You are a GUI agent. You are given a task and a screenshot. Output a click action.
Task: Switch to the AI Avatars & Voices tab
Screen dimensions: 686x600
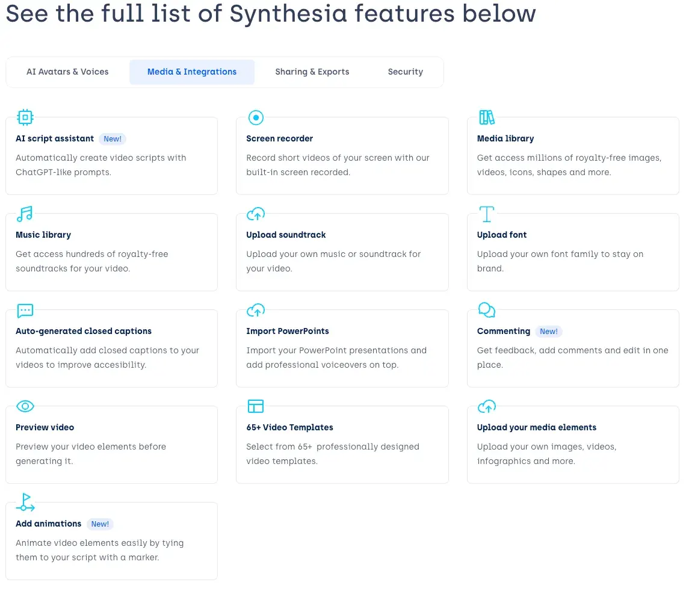tap(67, 72)
